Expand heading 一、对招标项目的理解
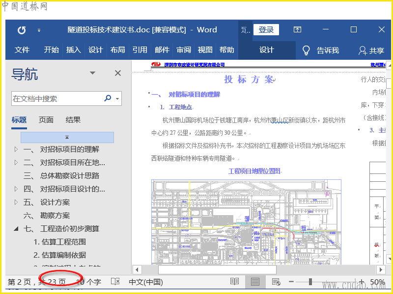393x294 pixels. pyautogui.click(x=16, y=149)
